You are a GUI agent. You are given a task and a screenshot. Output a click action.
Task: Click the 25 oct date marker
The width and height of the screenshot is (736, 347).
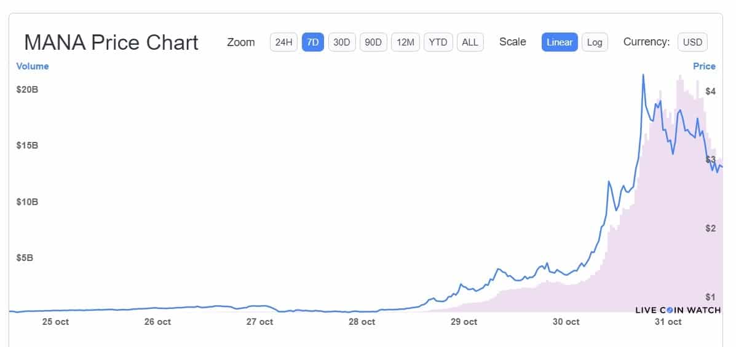(x=55, y=322)
